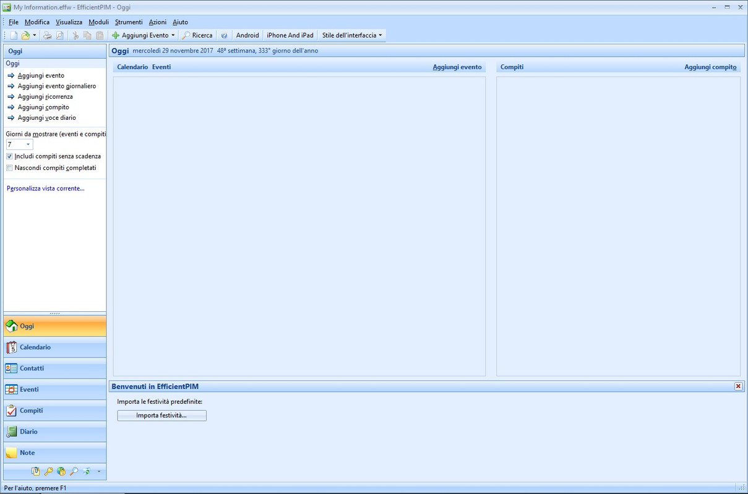Click the Compiti panel header label
748x494 pixels.
(512, 67)
